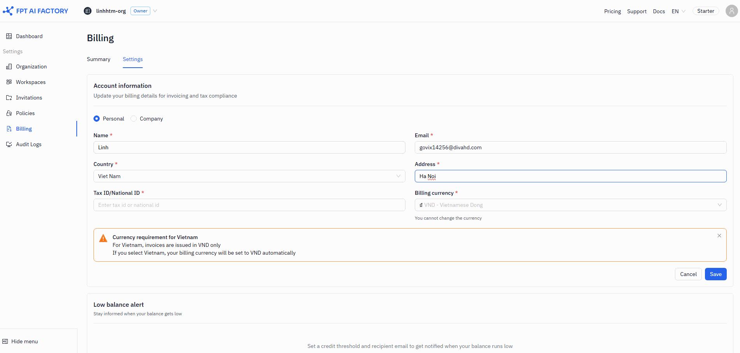Image resolution: width=740 pixels, height=353 pixels.
Task: Click the Hide menu label
Action: pyautogui.click(x=25, y=341)
